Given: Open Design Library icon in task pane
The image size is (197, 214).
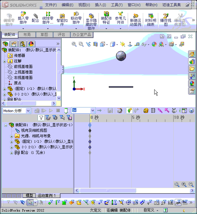Looking at the screenshot, I should (192, 61).
